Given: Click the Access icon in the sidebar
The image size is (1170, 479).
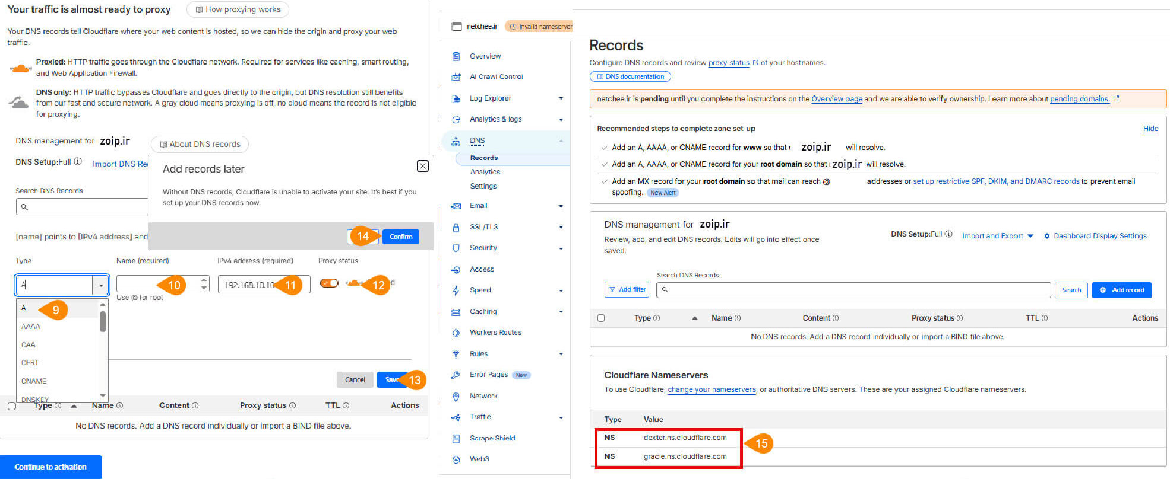Looking at the screenshot, I should (456, 269).
